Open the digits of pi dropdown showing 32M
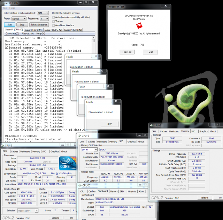 point(43,13)
